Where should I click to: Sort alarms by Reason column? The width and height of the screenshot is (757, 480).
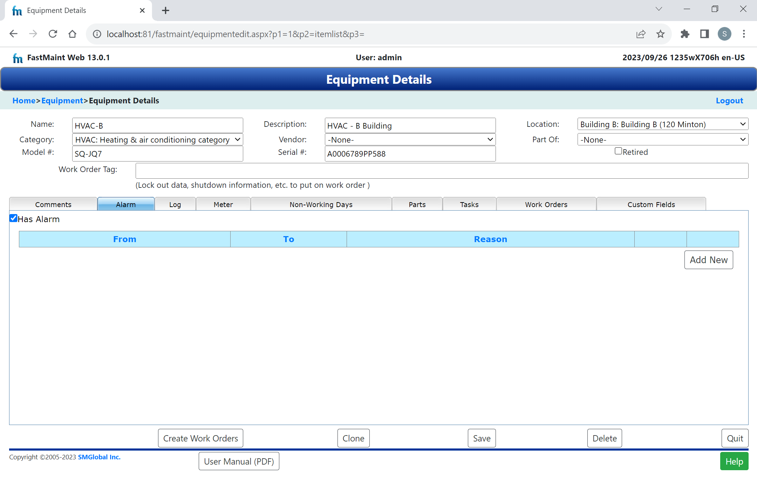[x=490, y=239]
